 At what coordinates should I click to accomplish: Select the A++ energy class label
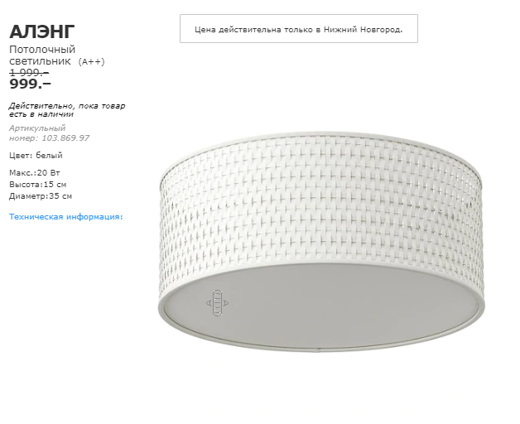92,62
